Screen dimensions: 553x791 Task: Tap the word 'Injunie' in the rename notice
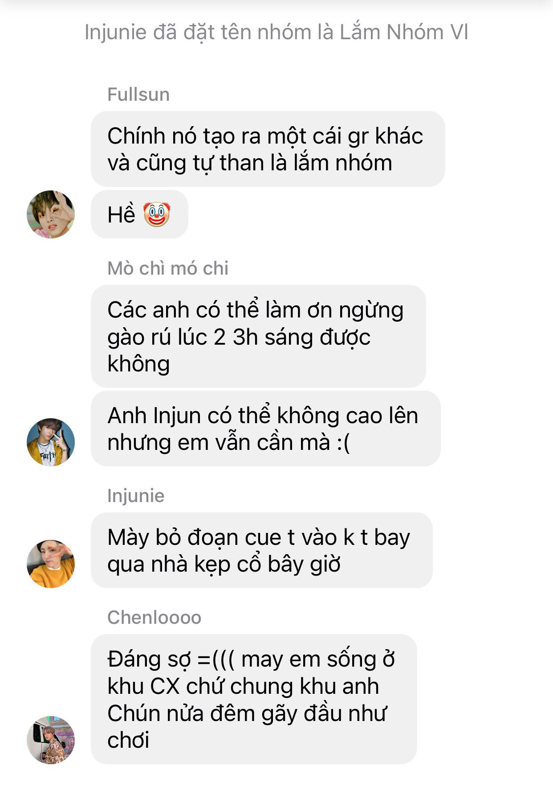(x=115, y=32)
